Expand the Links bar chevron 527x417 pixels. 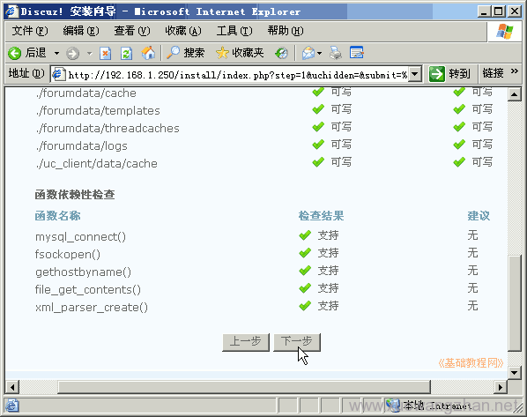click(x=515, y=71)
